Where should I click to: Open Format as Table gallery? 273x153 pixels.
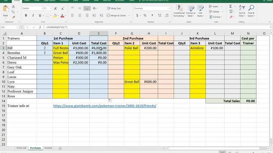tap(191, 11)
